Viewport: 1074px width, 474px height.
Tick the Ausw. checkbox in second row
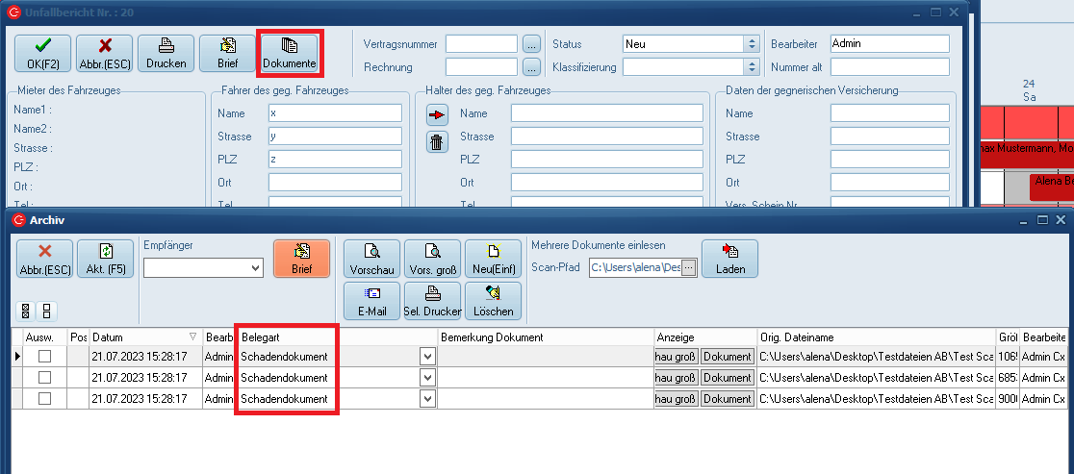pos(44,378)
